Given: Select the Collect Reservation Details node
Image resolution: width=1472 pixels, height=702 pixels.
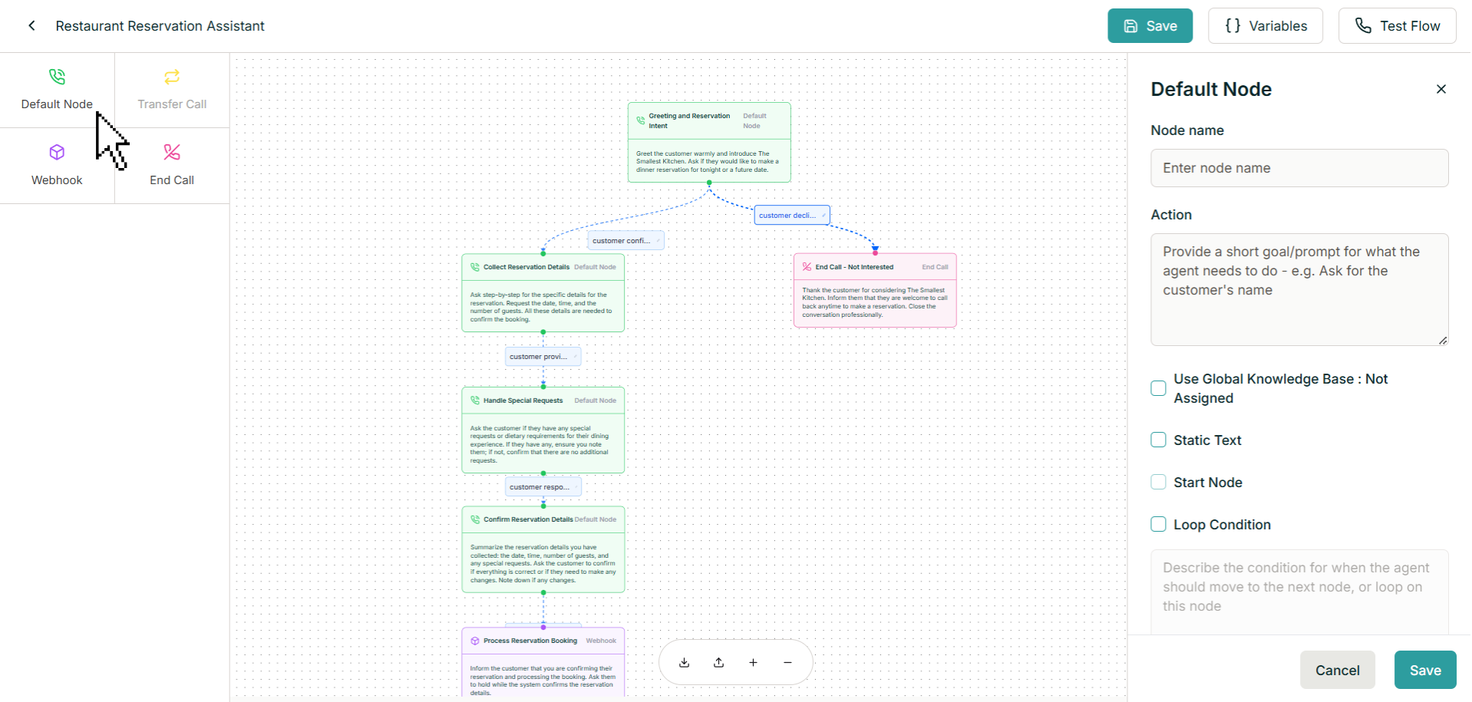Looking at the screenshot, I should pyautogui.click(x=543, y=293).
